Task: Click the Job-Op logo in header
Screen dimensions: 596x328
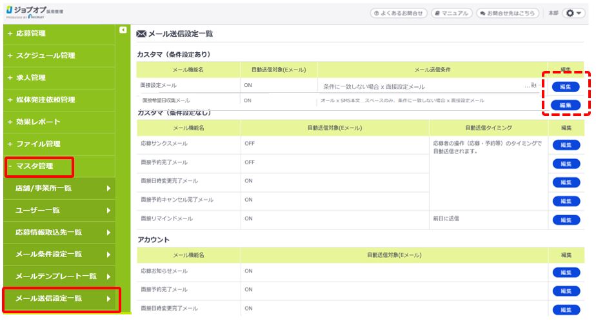Action: click(x=35, y=13)
